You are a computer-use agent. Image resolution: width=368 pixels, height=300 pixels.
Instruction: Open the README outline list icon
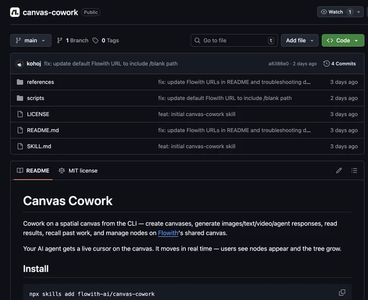click(354, 171)
